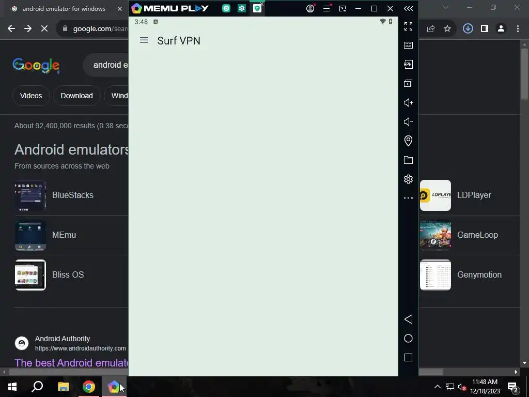Open the Windows Start menu
Image resolution: width=529 pixels, height=397 pixels.
12,387
